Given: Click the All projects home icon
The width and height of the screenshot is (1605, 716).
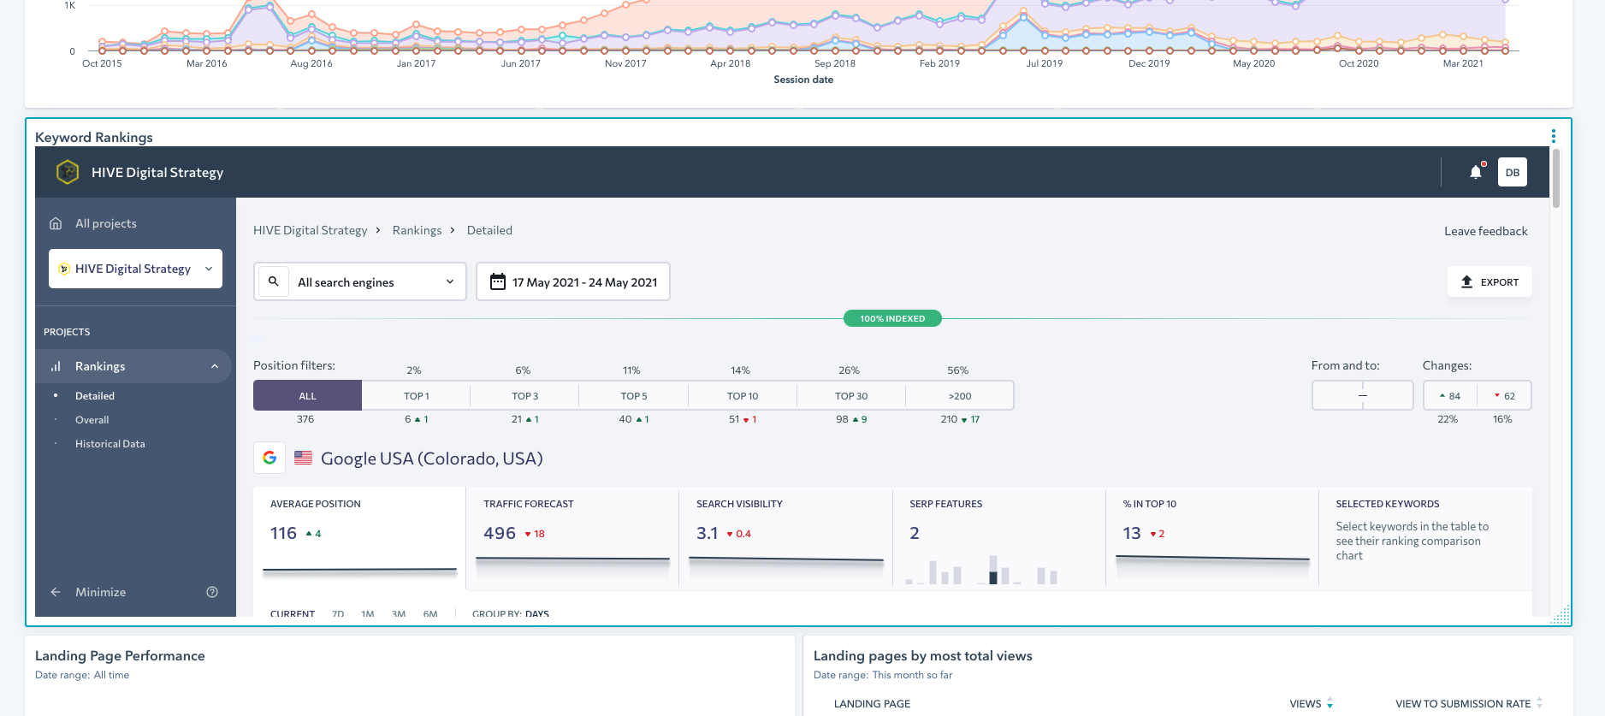Looking at the screenshot, I should tap(56, 223).
